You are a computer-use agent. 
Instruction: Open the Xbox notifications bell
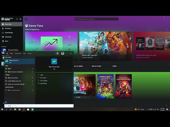pos(20,19)
